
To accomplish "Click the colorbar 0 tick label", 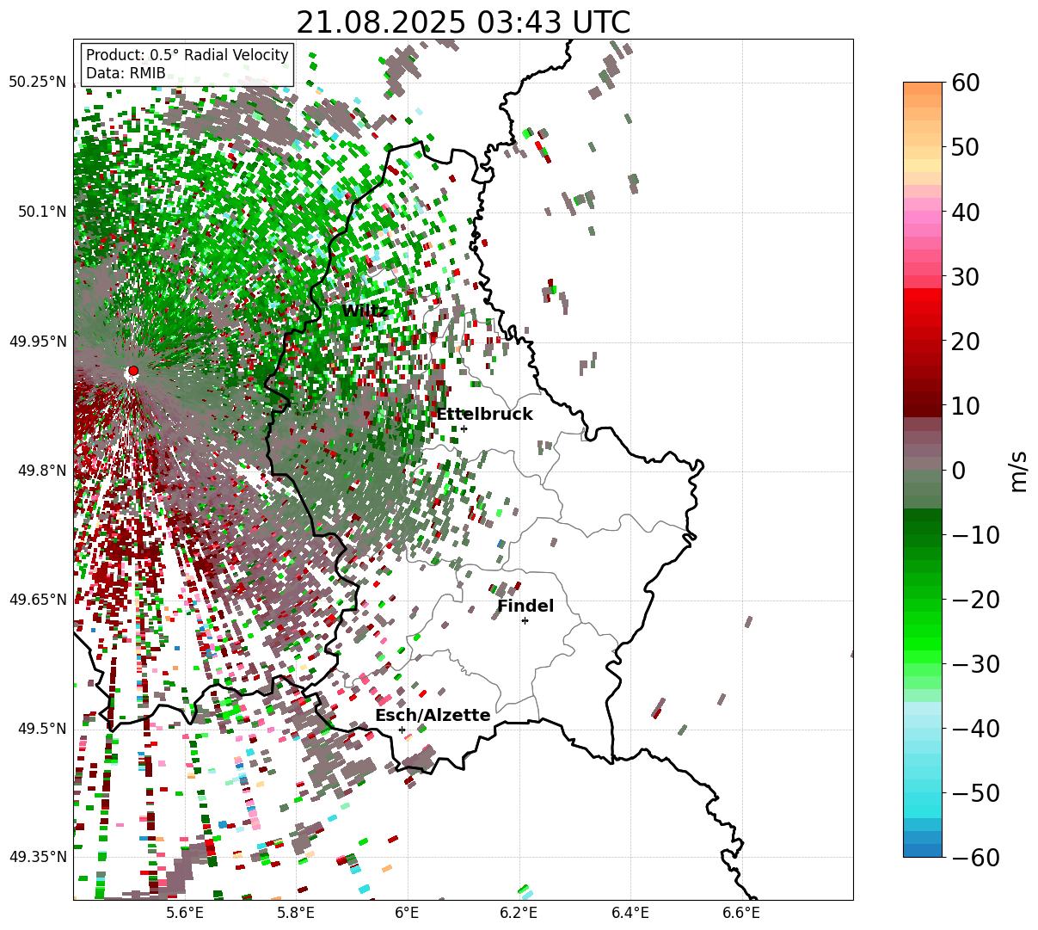I will tap(959, 471).
